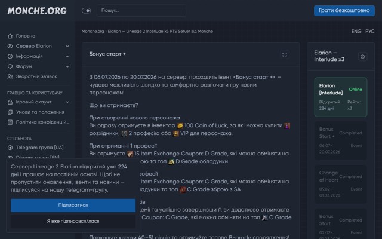Screen dimensions: 382x239
Task: Click the Грати безкоштовно button
Action: (x=344, y=11)
